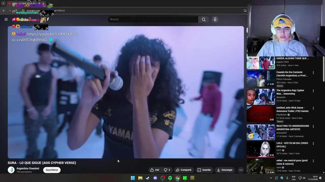Show hidden system tray icons

click(271, 178)
